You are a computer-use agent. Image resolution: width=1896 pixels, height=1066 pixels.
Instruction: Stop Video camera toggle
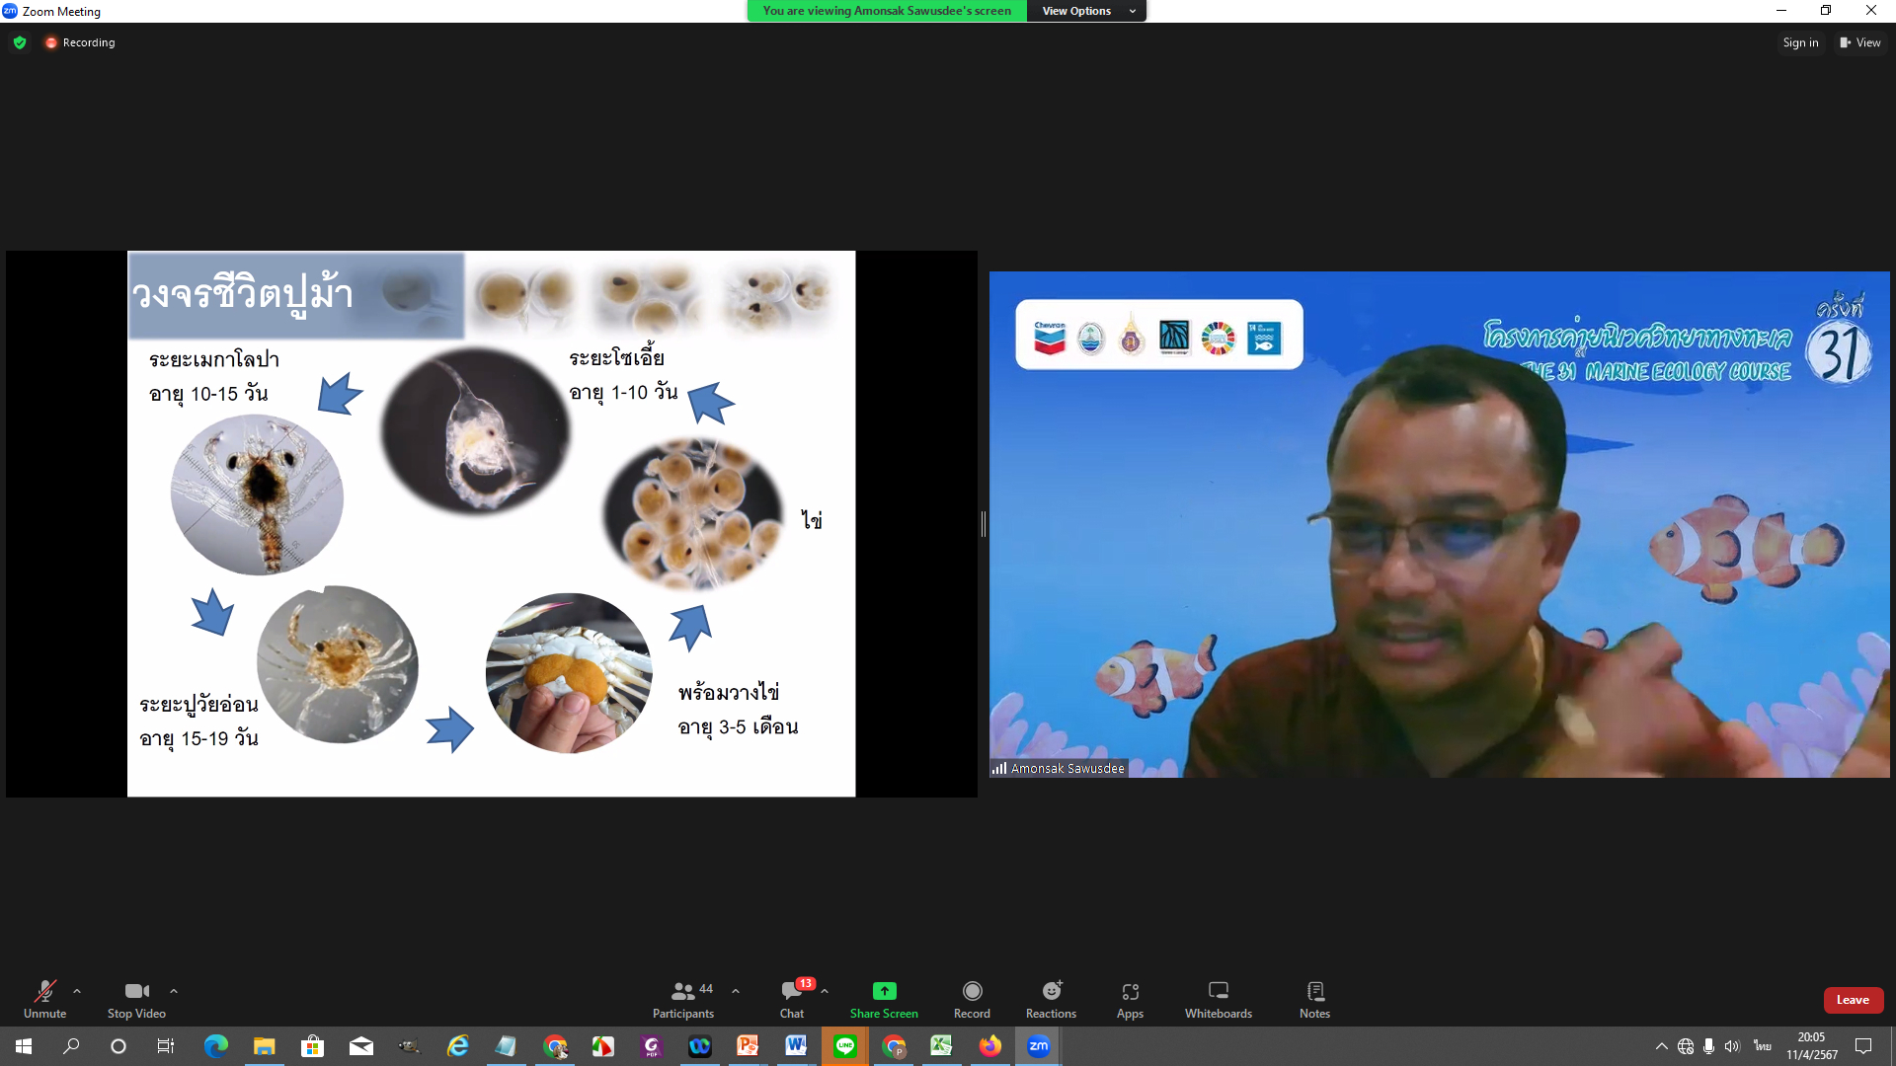(136, 991)
